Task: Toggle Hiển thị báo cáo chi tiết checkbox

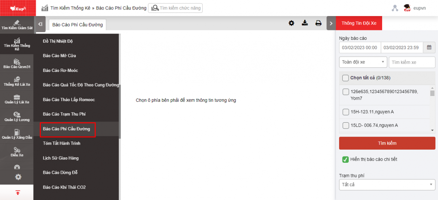Action: pos(345,159)
